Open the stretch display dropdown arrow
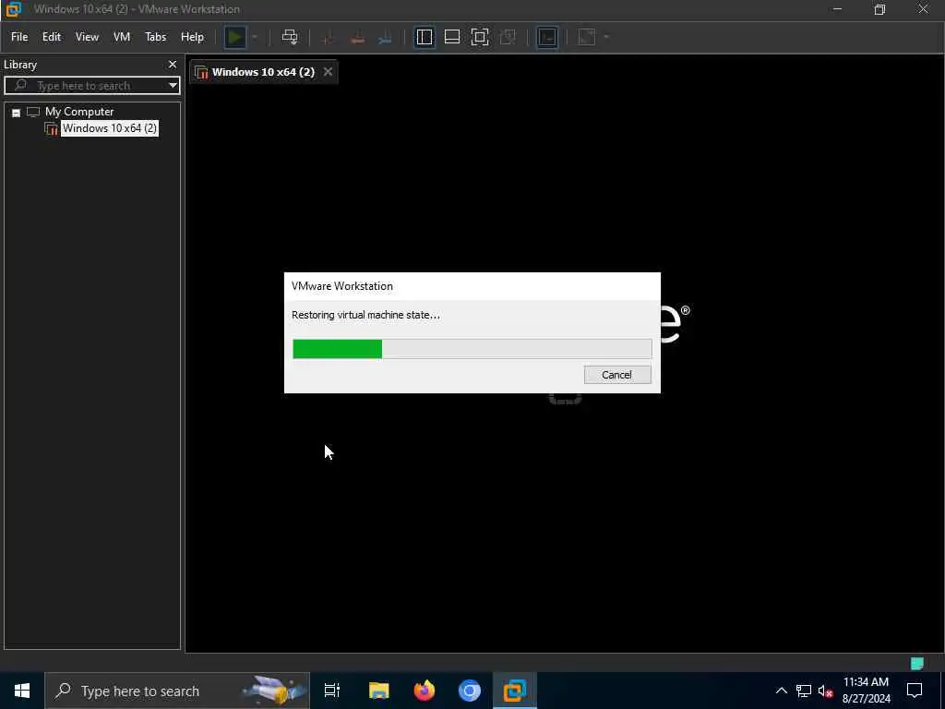Screen dimensions: 945x709 (606, 37)
